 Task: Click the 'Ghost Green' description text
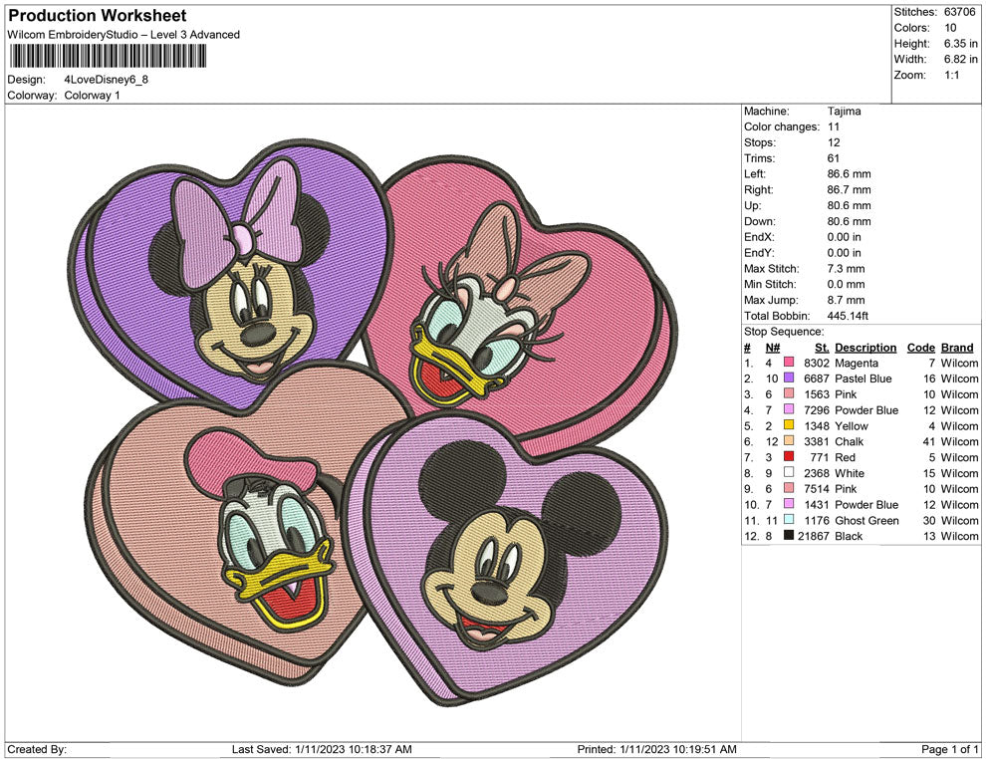coord(866,520)
